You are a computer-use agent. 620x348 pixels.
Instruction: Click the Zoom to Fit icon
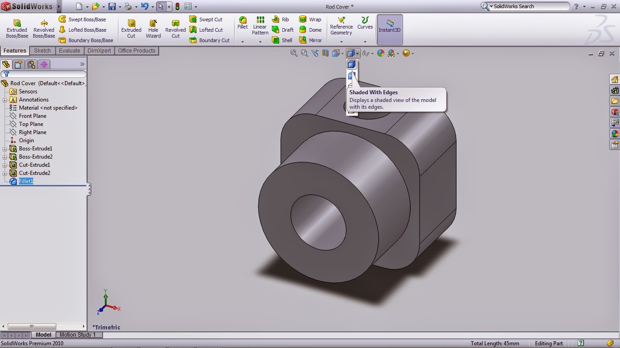[x=294, y=53]
